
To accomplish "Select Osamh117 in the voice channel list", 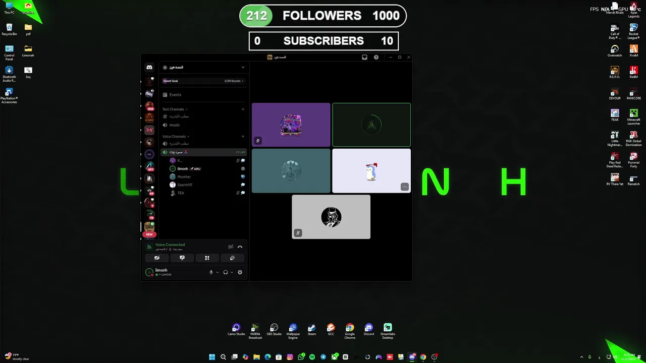I will 207,185.
